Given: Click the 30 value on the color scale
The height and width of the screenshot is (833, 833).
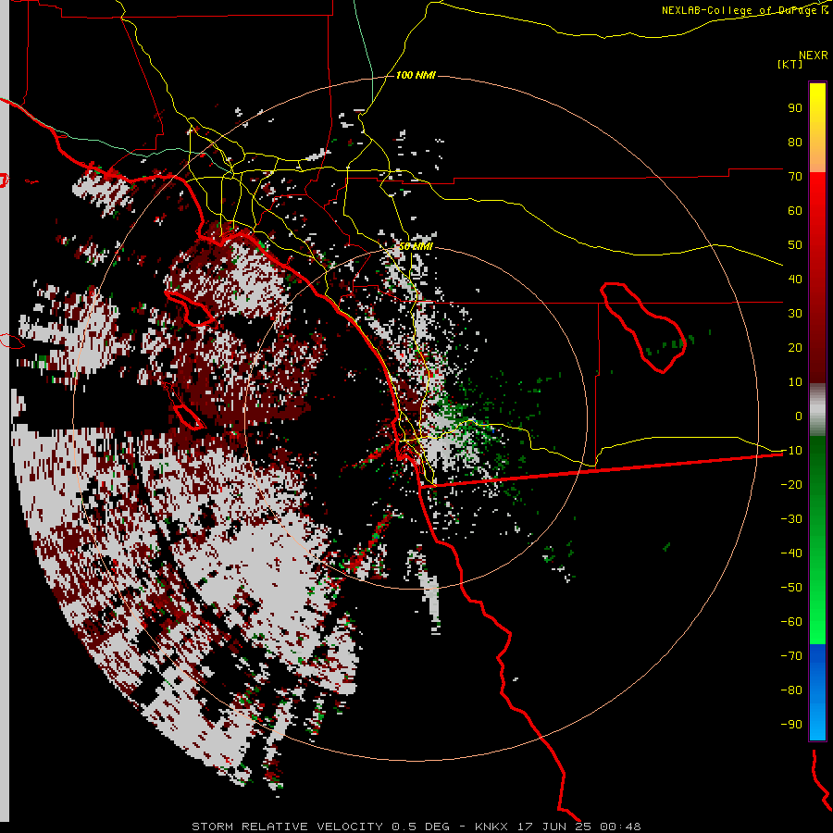Looking at the screenshot, I should [x=795, y=314].
